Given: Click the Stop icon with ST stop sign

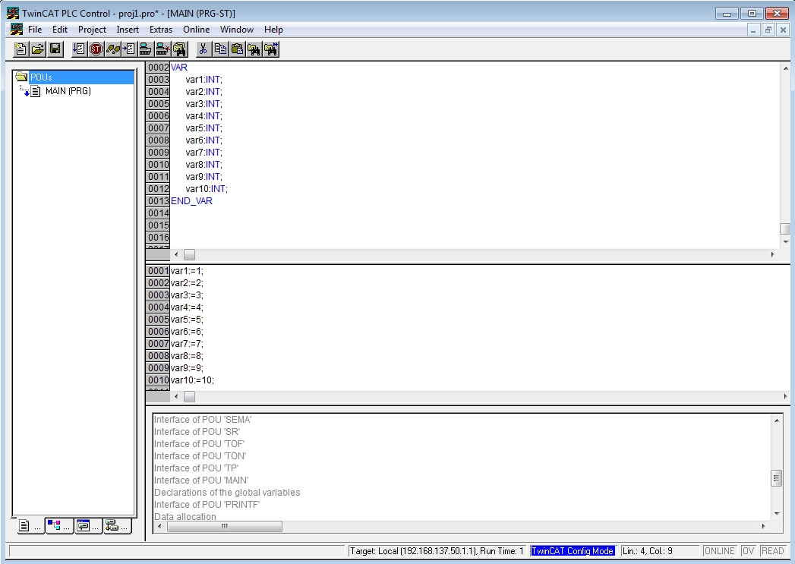Looking at the screenshot, I should (97, 49).
